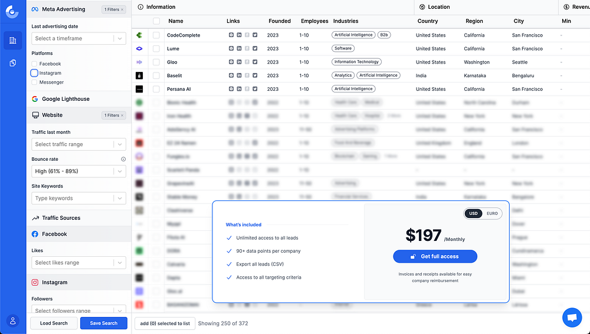
Task: Open Lume's Twitter icon
Action: 255,48
